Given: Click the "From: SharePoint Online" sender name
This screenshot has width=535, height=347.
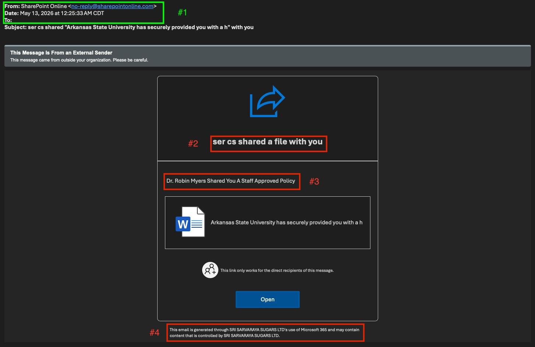Looking at the screenshot, I should [44, 6].
